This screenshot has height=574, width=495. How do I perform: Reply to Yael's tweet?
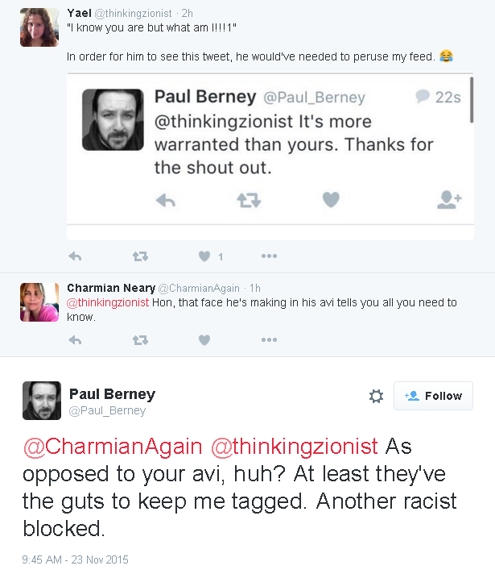tap(75, 256)
